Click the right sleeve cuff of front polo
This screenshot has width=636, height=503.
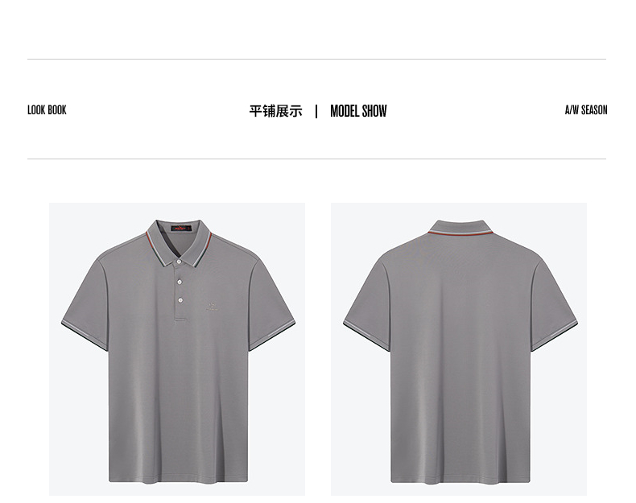click(272, 336)
